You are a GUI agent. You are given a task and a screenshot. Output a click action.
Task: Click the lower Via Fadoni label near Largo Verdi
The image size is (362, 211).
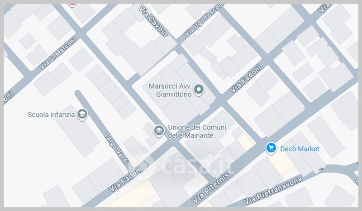click(126, 179)
